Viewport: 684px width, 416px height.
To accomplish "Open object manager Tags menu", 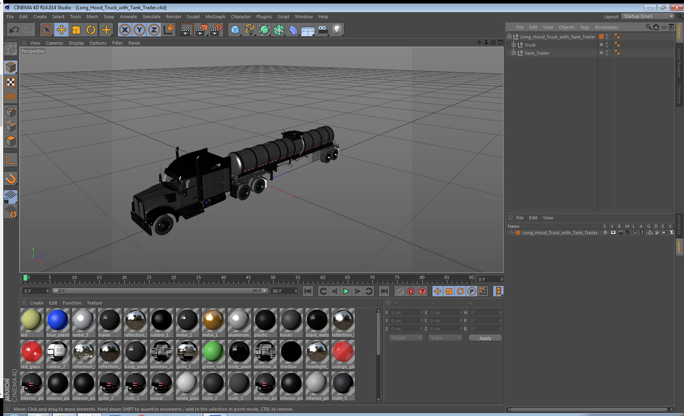I will [585, 27].
